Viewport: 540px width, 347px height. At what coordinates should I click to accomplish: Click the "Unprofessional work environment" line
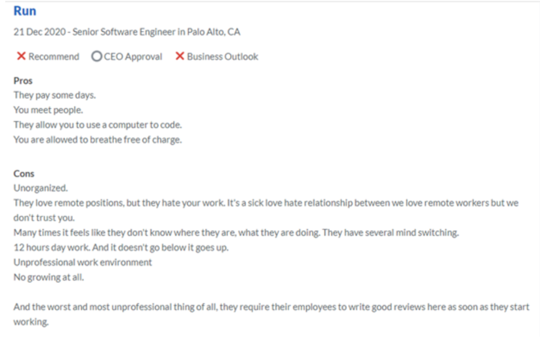point(83,262)
